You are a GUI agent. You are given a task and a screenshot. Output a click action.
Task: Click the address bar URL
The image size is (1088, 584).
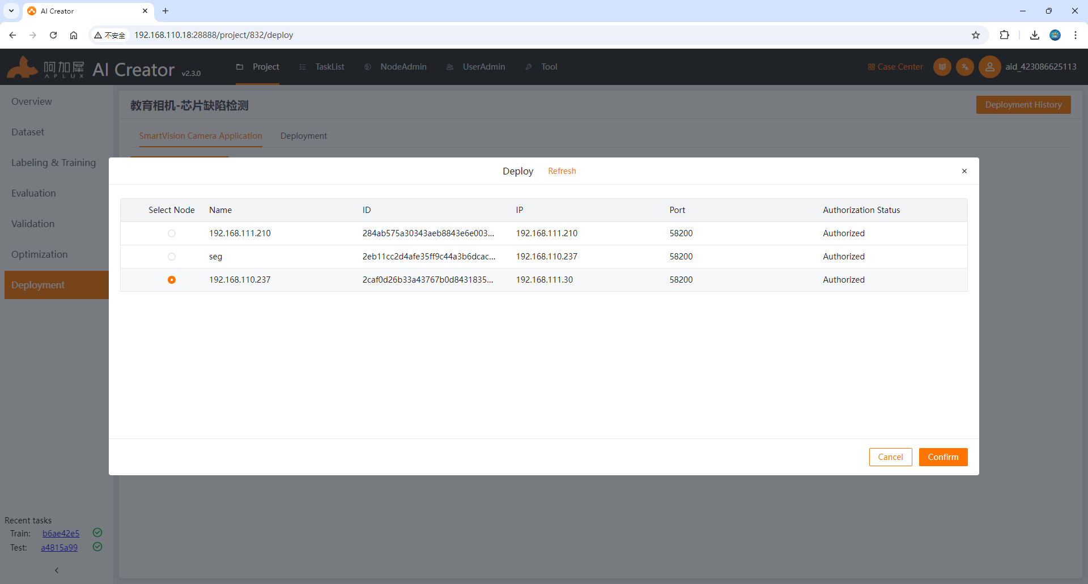point(214,35)
